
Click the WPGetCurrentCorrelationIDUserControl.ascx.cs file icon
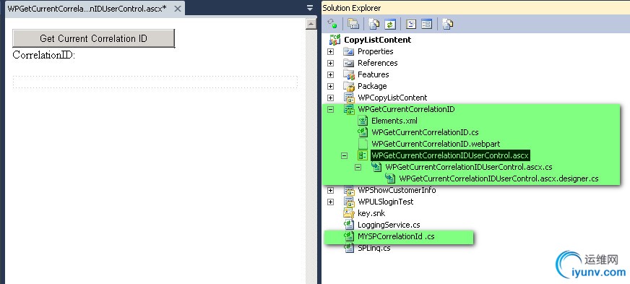click(376, 167)
